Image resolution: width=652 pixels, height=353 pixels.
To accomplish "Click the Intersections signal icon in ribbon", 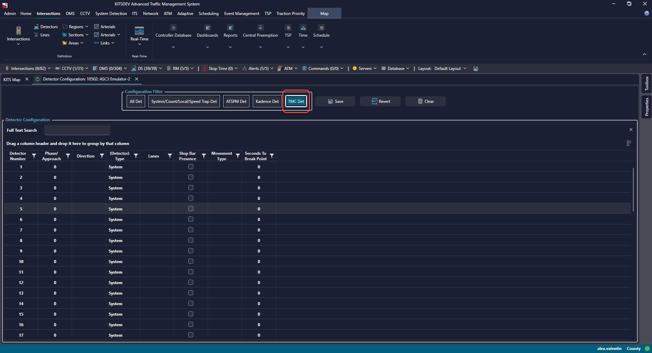I will pos(18,31).
